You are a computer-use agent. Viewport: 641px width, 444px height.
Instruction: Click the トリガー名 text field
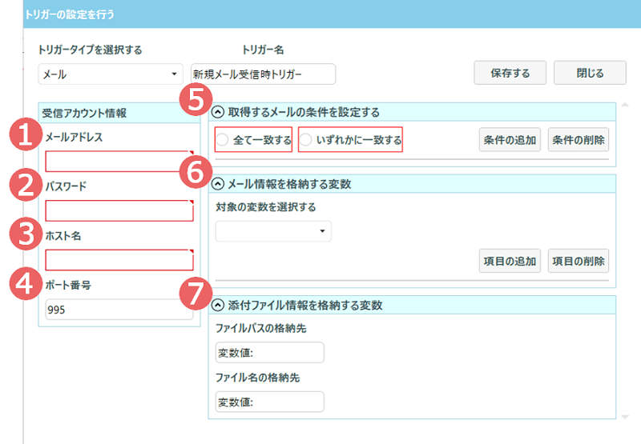point(263,74)
